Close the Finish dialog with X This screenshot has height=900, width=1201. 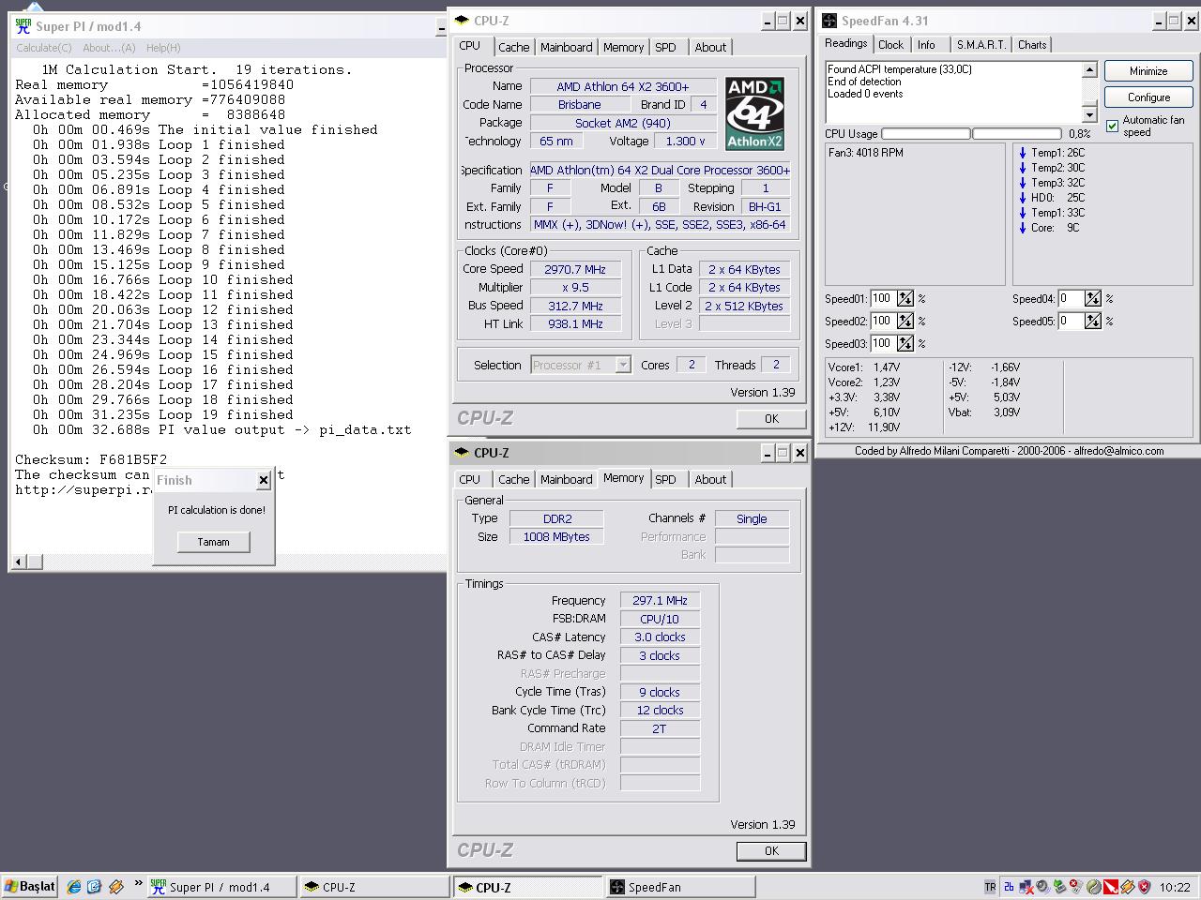pyautogui.click(x=263, y=480)
